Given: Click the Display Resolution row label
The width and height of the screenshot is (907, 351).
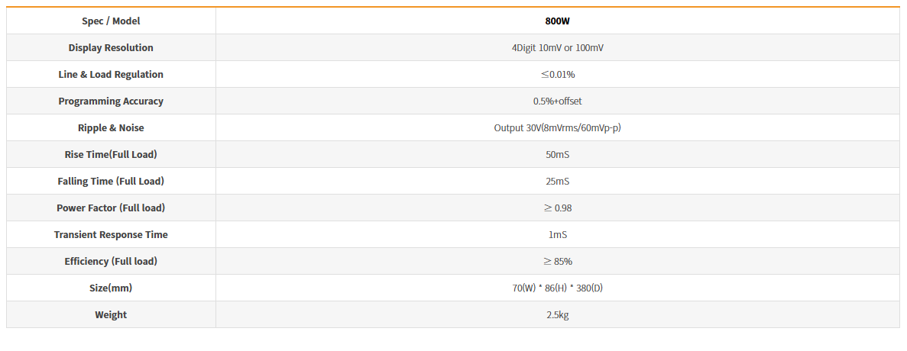Looking at the screenshot, I should 111,48.
